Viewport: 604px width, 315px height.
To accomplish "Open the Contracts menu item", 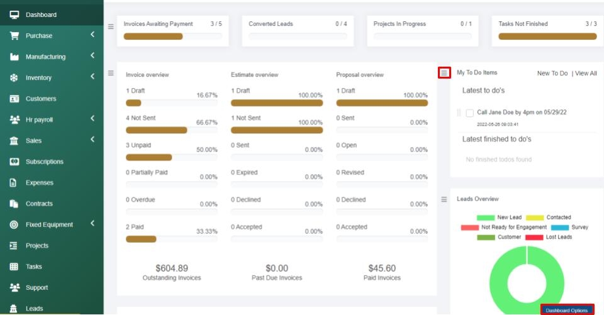I will click(39, 204).
